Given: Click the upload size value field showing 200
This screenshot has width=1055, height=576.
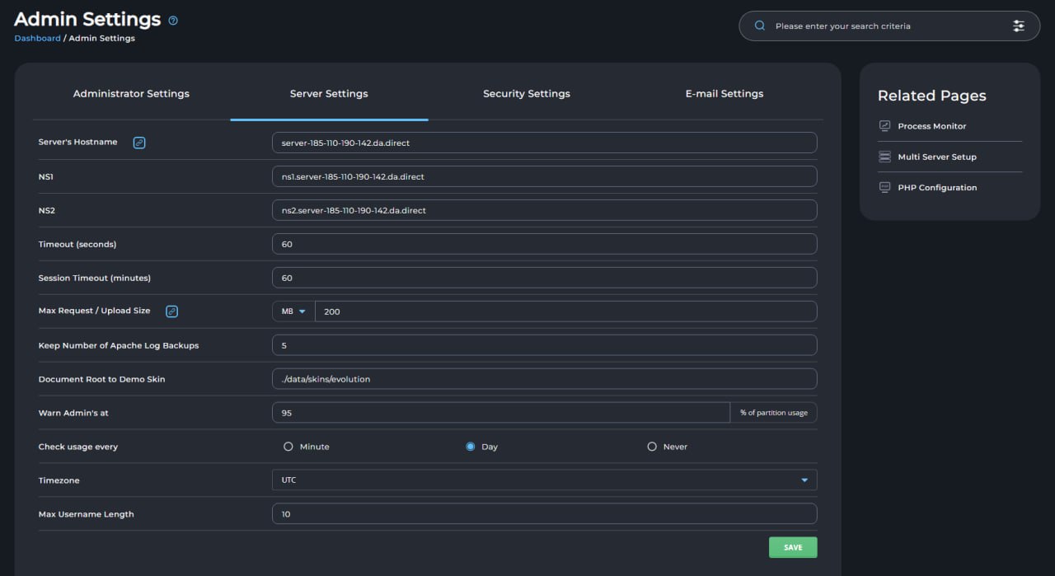Looking at the screenshot, I should point(566,311).
